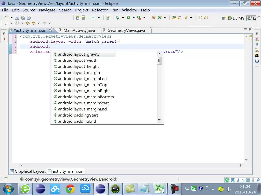Minimize the editor area button

tap(245, 29)
